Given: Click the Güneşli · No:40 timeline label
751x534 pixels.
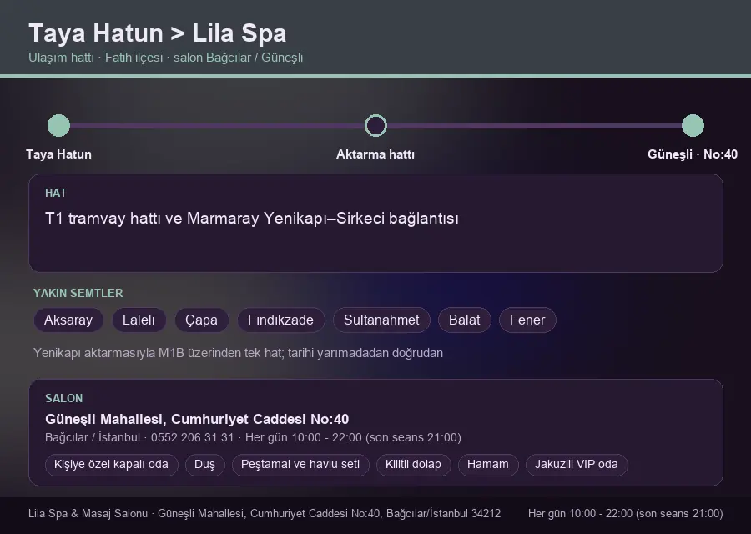Looking at the screenshot, I should [693, 154].
